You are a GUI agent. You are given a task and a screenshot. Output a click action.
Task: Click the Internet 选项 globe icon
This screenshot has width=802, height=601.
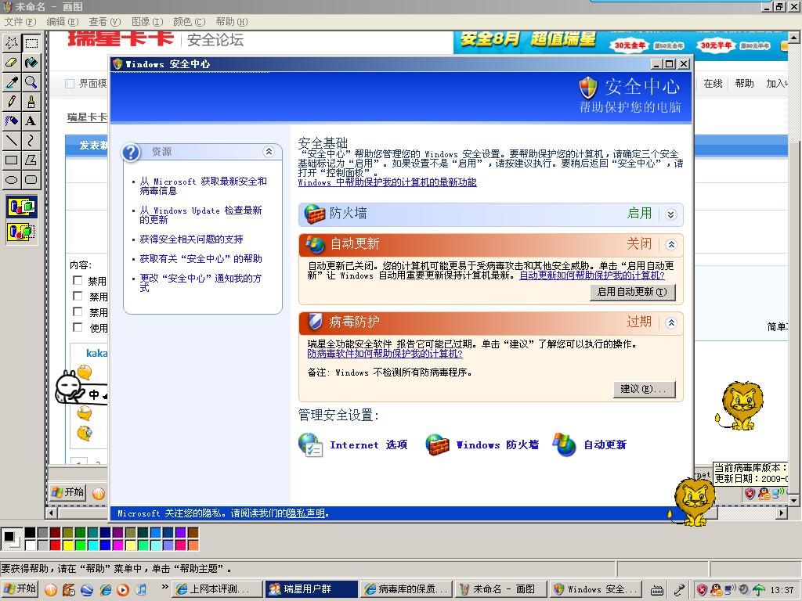point(310,444)
